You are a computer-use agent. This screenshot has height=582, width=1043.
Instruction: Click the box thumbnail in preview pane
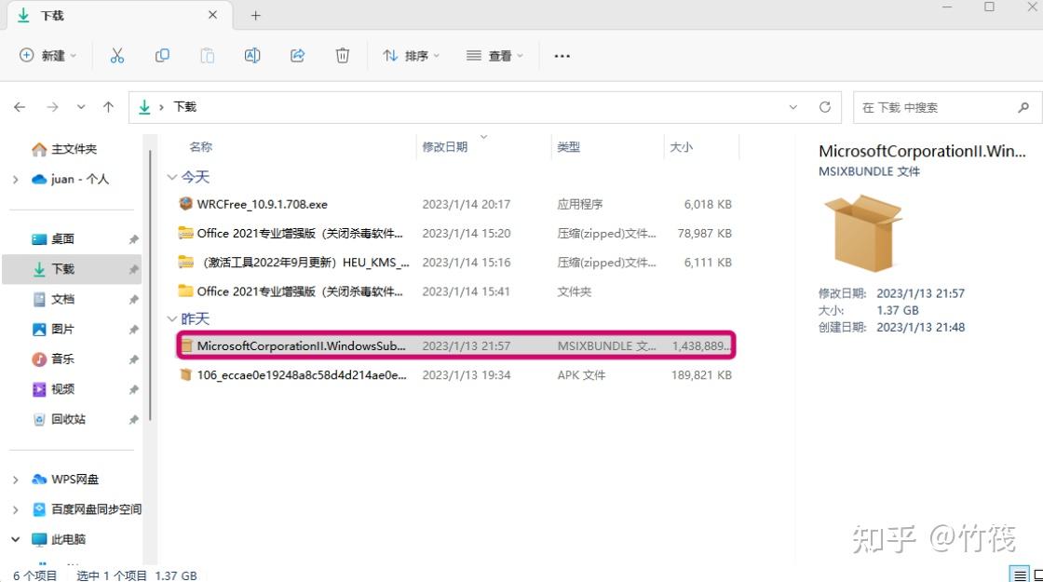[x=862, y=233]
